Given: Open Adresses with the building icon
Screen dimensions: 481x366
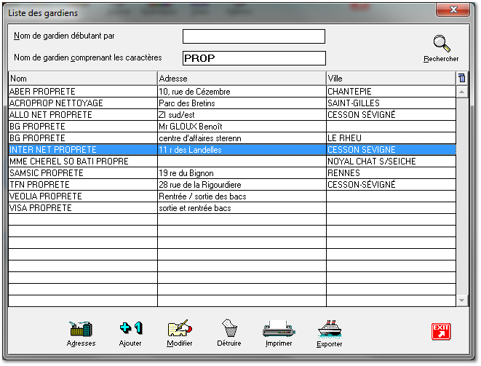Looking at the screenshot, I should 81,329.
